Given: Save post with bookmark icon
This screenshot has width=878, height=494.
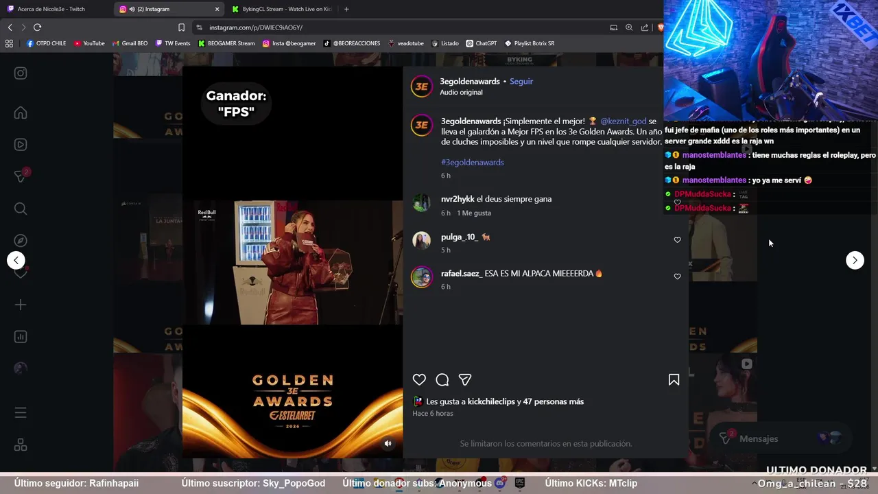Looking at the screenshot, I should tap(674, 379).
